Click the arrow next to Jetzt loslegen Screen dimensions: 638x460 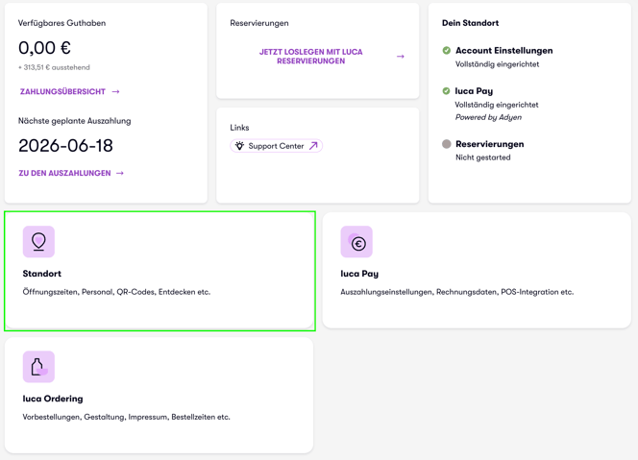click(401, 57)
